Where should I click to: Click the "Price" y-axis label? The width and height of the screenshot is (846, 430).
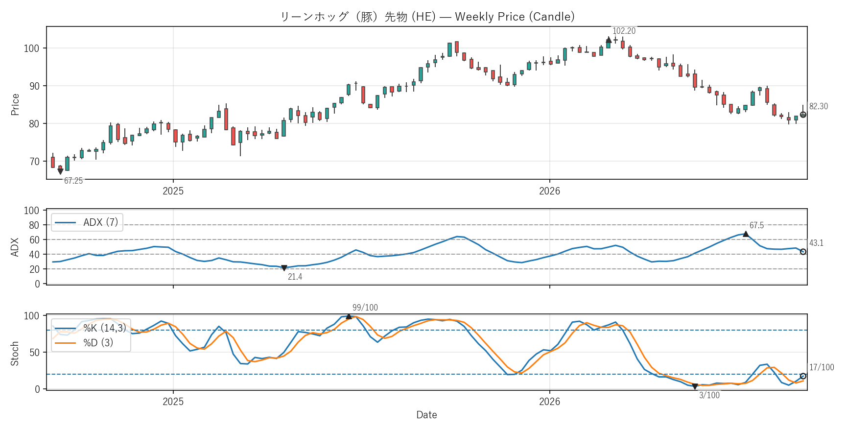coord(15,104)
